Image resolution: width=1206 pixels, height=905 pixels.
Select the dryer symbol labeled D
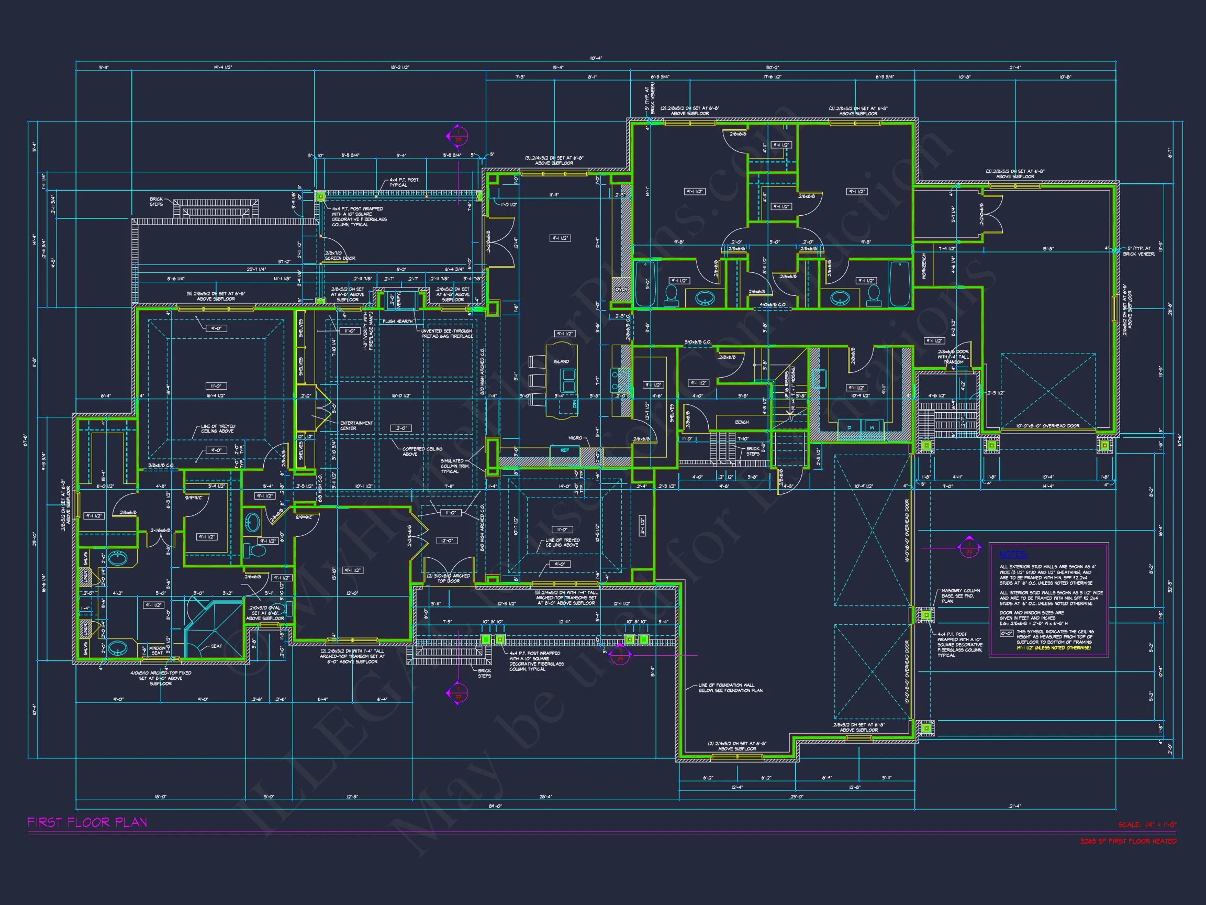coord(849,428)
